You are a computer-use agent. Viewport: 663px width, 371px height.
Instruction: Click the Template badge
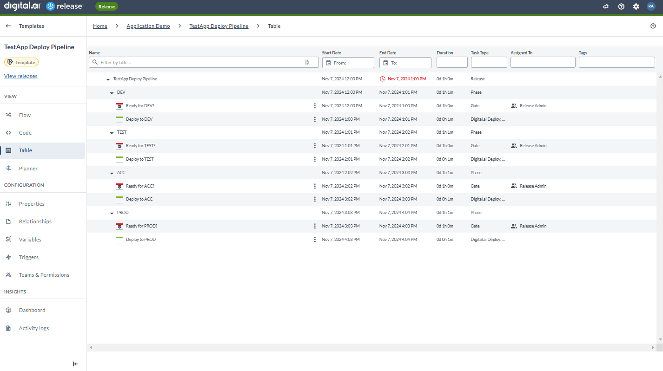point(21,62)
